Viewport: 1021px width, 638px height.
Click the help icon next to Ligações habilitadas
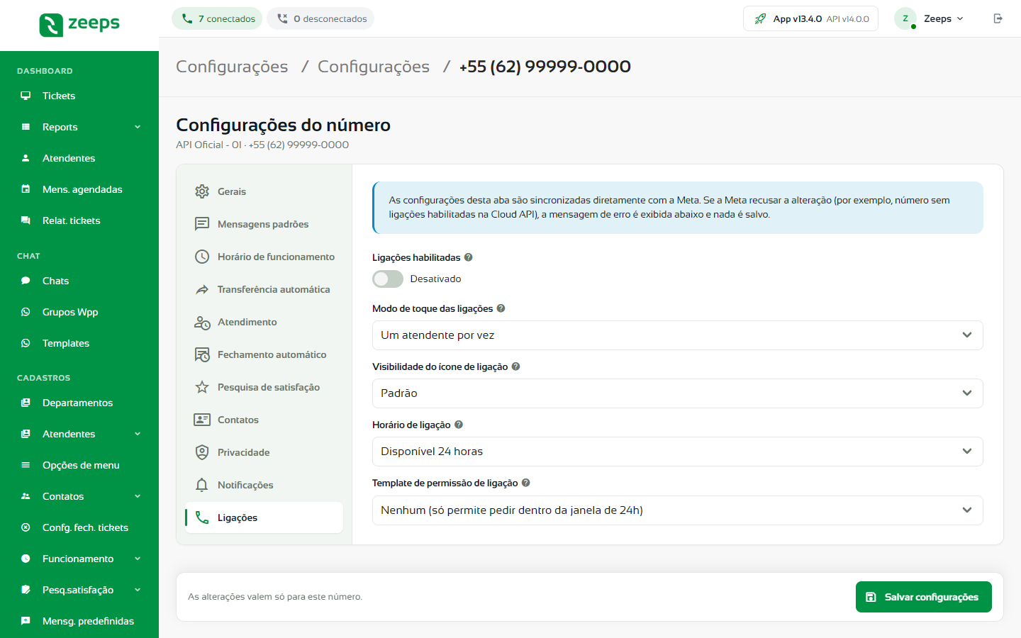(x=468, y=257)
